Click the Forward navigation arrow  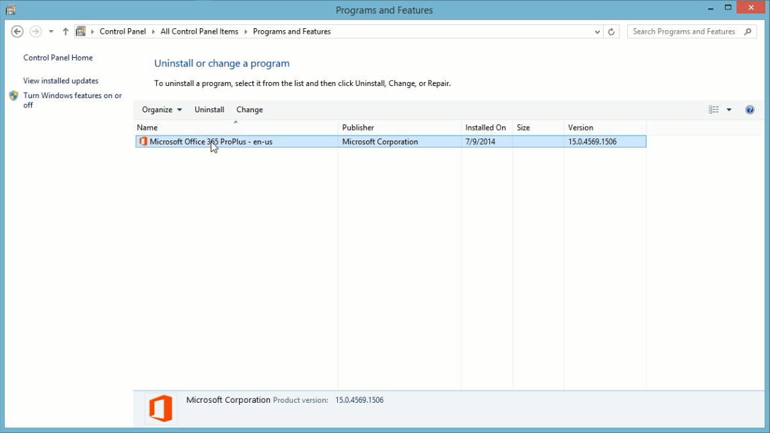click(36, 32)
